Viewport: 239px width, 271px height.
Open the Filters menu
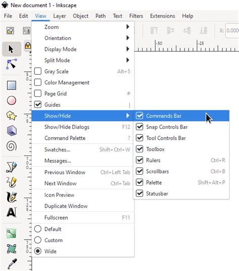point(136,16)
